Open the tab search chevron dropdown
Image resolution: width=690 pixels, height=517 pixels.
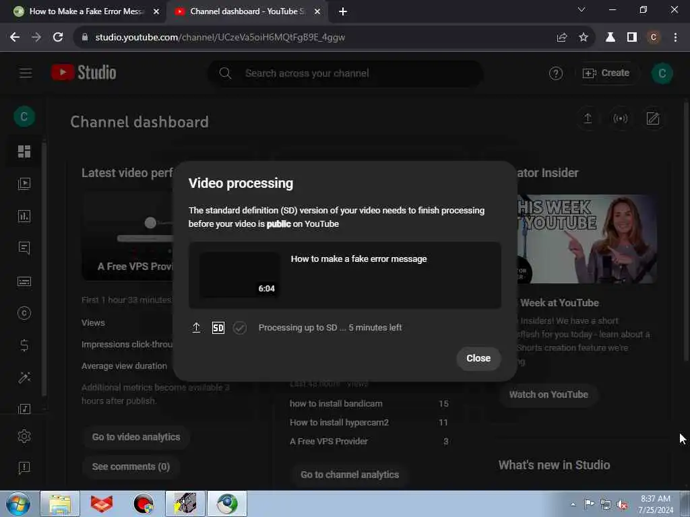click(x=582, y=9)
